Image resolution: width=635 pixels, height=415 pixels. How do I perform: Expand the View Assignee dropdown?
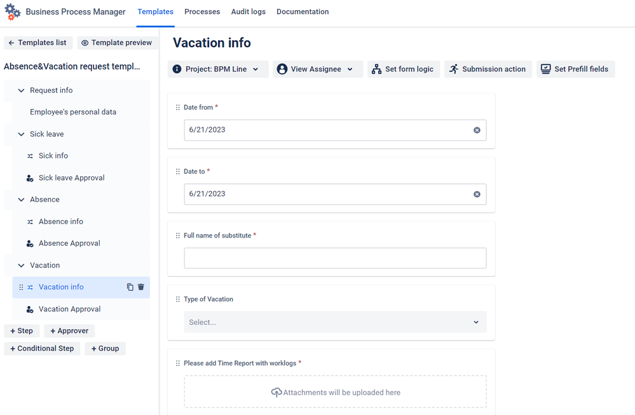click(x=318, y=69)
